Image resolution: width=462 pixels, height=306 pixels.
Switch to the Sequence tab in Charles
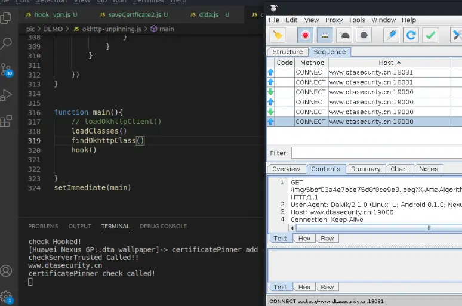point(329,52)
